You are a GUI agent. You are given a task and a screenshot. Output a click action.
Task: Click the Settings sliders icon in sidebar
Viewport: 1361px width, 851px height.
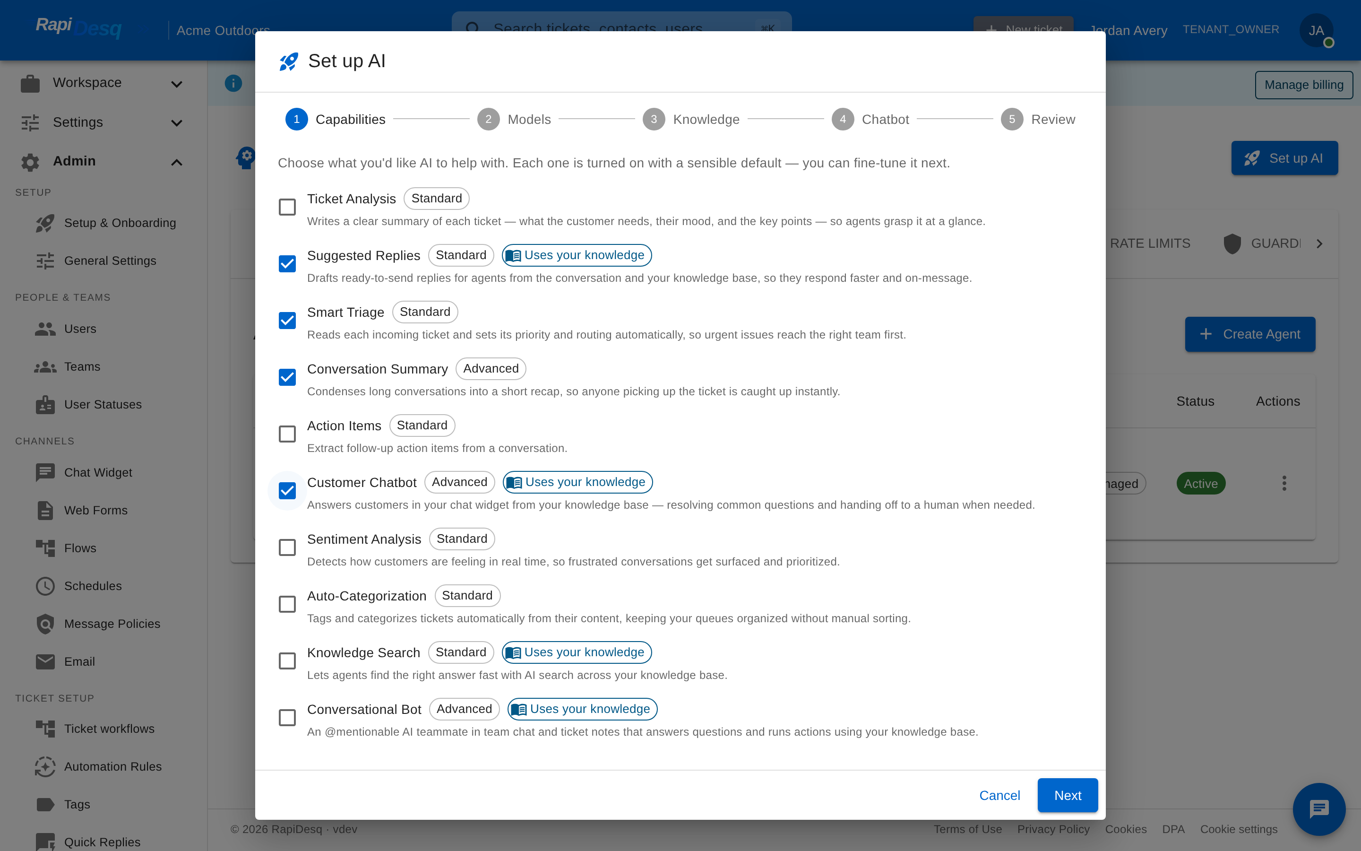[x=30, y=122]
